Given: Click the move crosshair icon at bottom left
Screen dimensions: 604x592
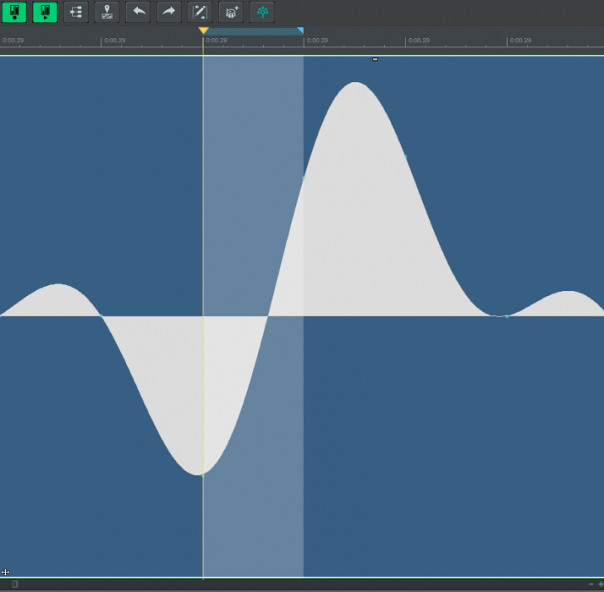Looking at the screenshot, I should coord(5,572).
